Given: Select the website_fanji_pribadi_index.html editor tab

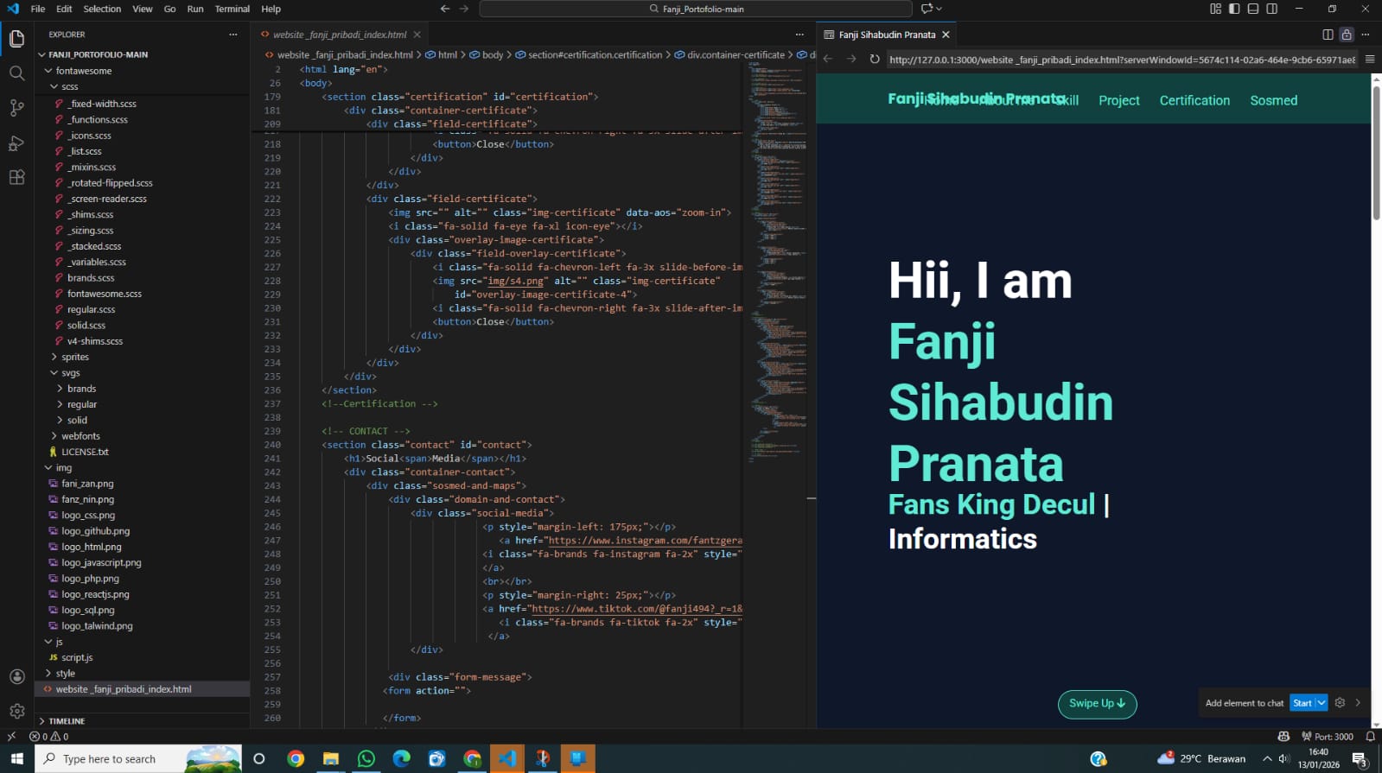Looking at the screenshot, I should pyautogui.click(x=340, y=35).
